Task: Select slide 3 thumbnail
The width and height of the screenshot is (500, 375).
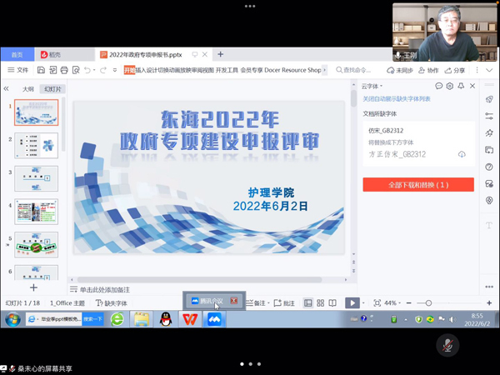Action: click(36, 177)
